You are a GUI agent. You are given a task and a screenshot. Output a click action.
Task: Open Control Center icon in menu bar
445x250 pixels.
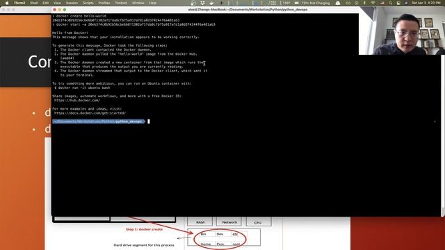[398, 3]
